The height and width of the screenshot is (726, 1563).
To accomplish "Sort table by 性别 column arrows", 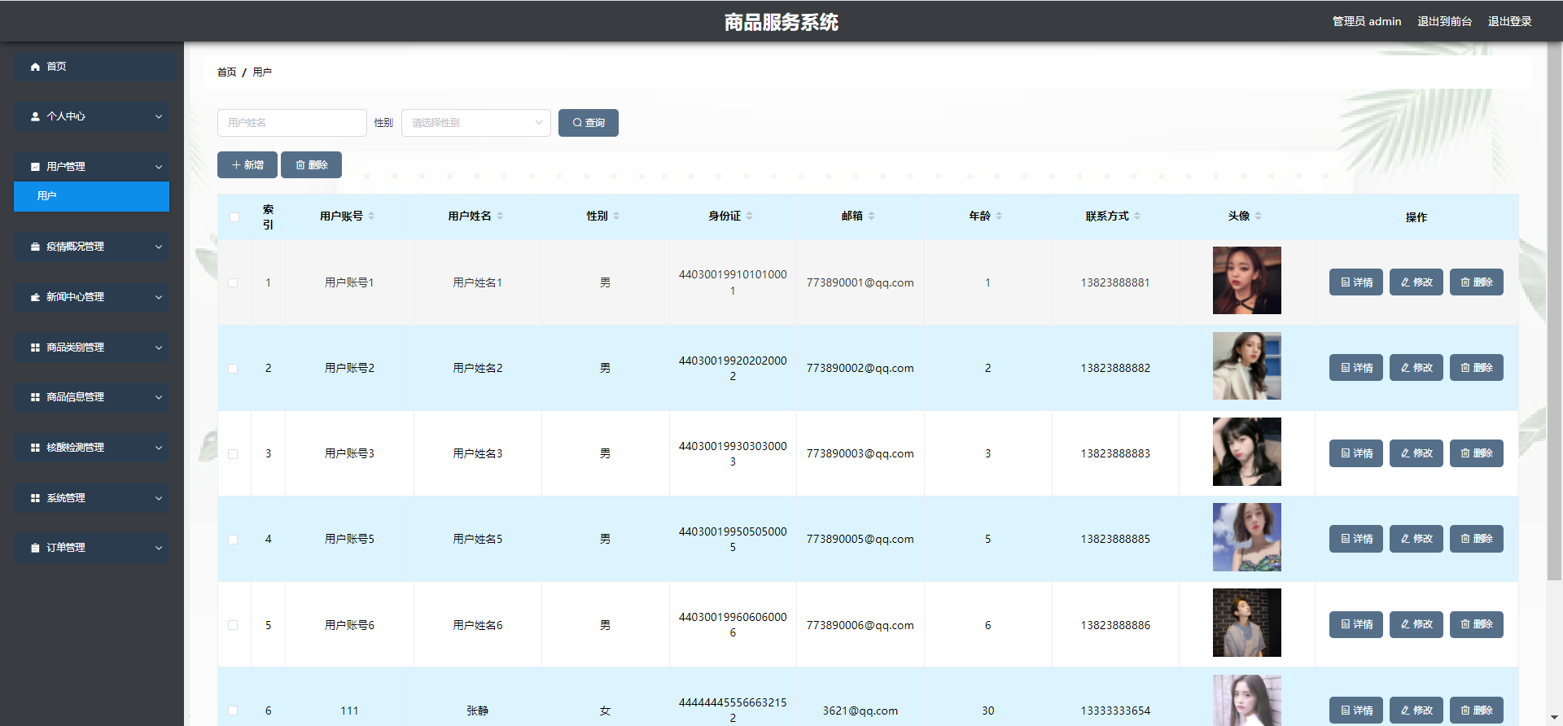I will coord(616,216).
